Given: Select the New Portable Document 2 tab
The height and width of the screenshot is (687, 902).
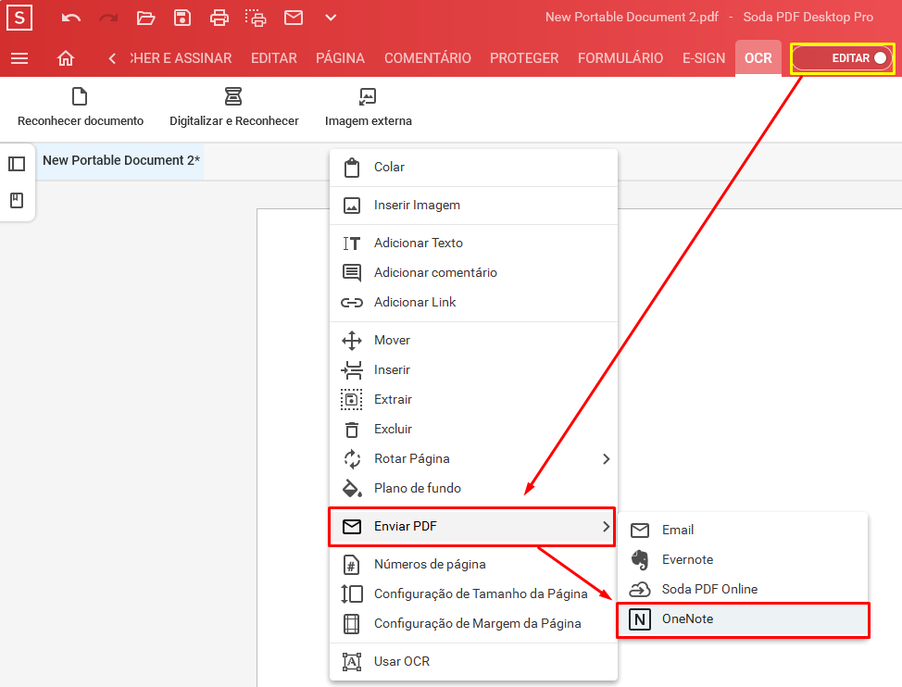Looking at the screenshot, I should [x=120, y=160].
